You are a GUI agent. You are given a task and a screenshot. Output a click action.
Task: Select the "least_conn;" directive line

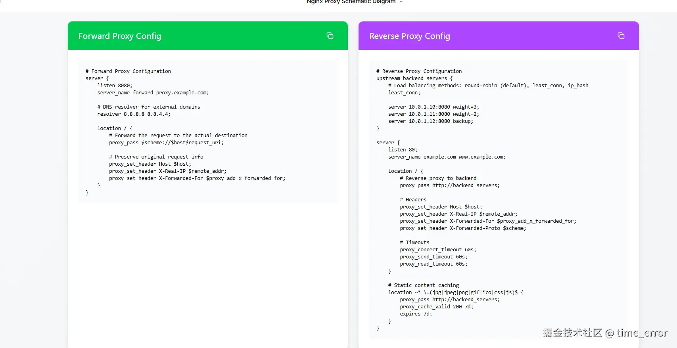click(404, 93)
